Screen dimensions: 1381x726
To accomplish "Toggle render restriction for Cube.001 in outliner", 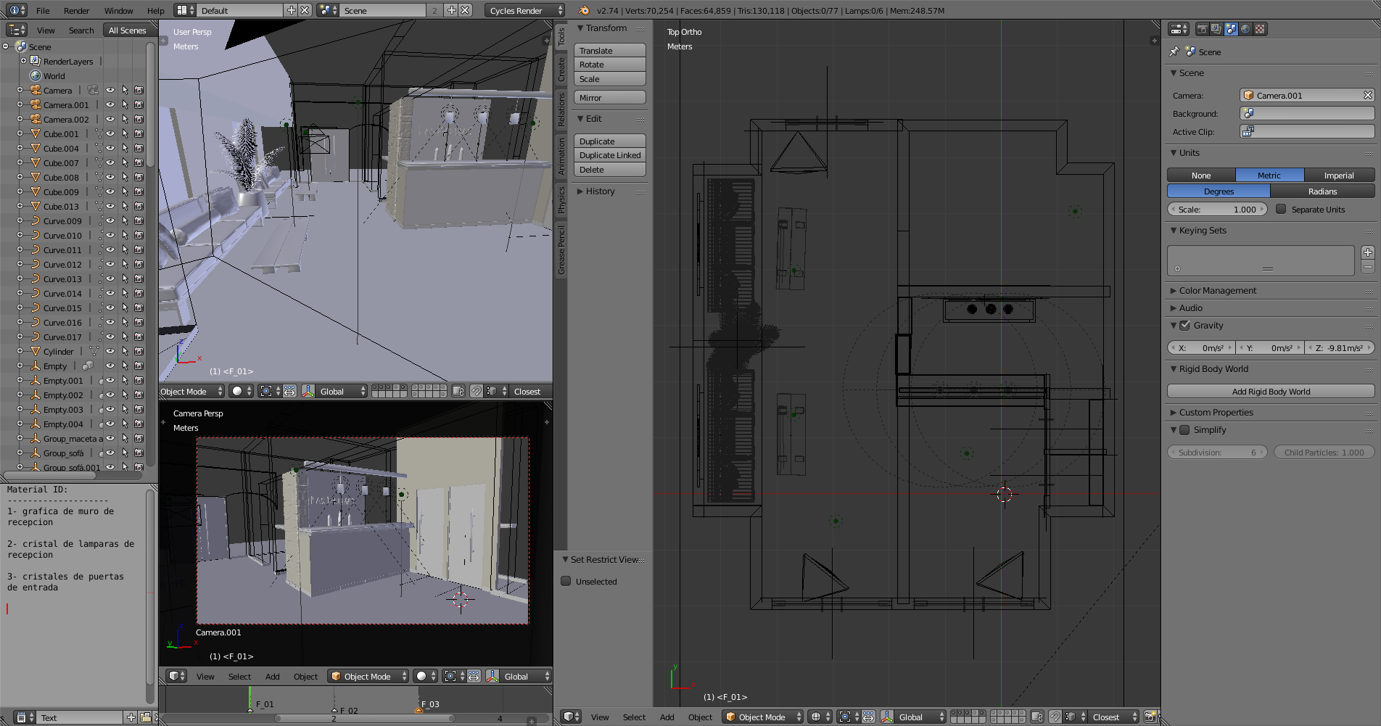I will 139,134.
